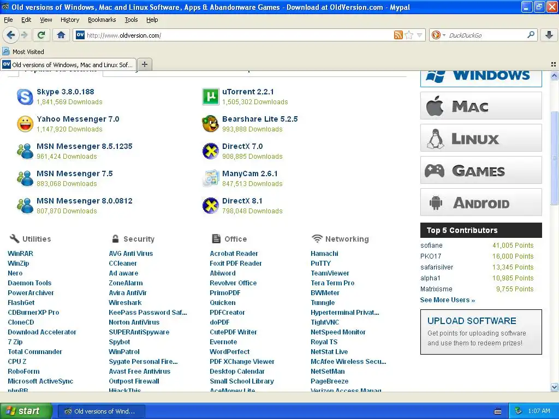This screenshot has width=559, height=419.
Task: Select the Mypal taskbar window button
Action: click(x=101, y=411)
